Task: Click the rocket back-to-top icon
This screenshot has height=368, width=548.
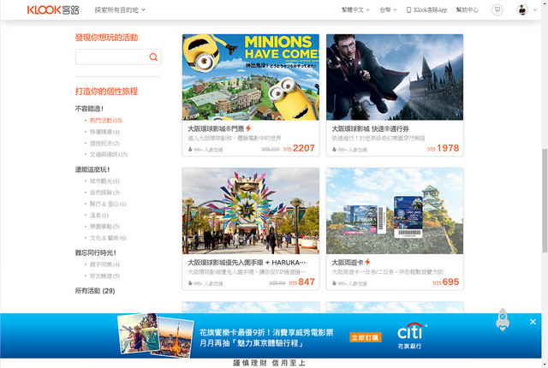Action: (503, 319)
